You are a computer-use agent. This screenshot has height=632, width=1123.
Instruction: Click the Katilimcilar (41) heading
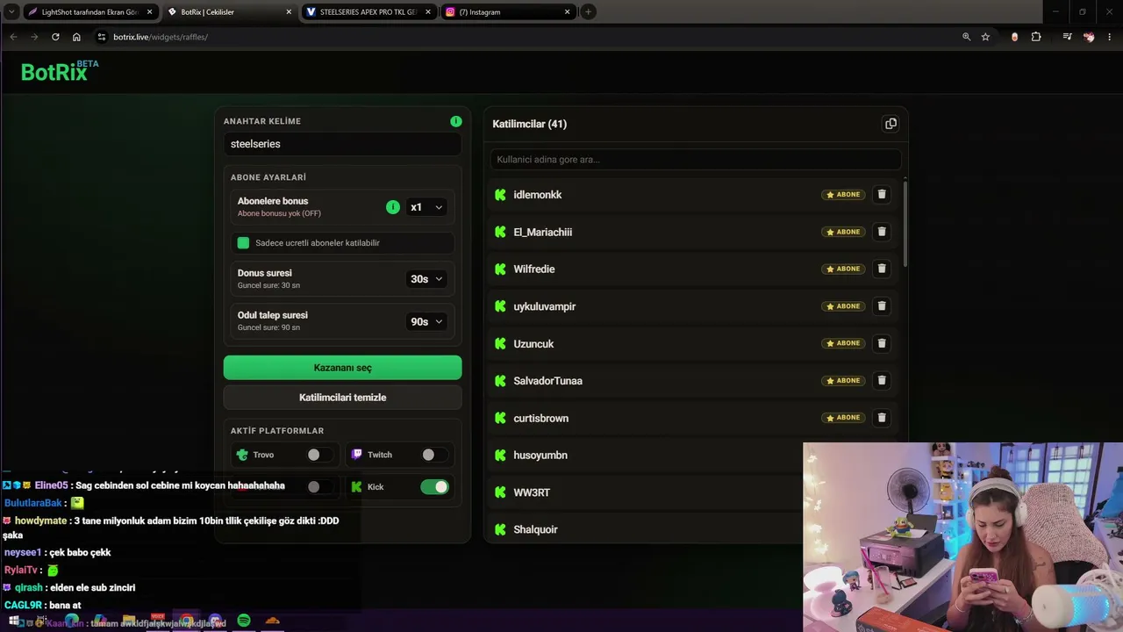(x=530, y=124)
